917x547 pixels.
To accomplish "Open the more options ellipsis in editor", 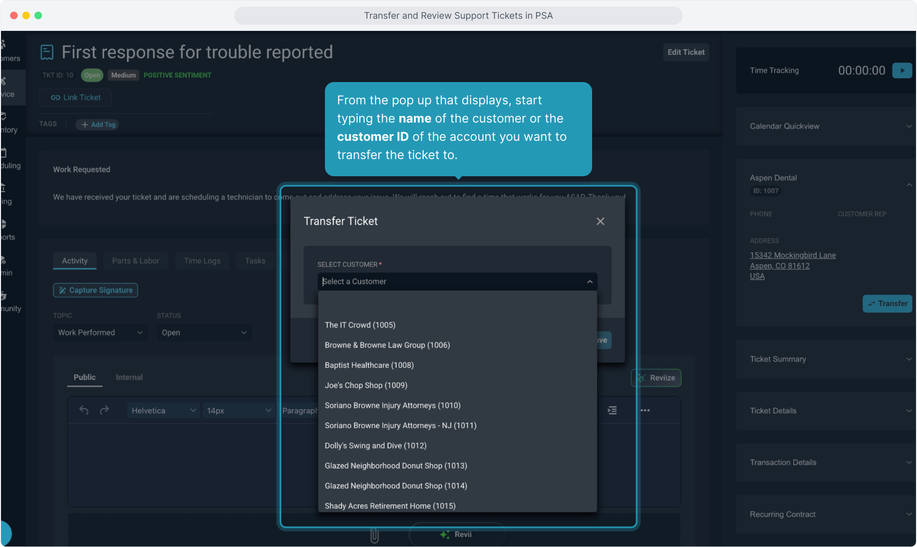I will pyautogui.click(x=645, y=410).
